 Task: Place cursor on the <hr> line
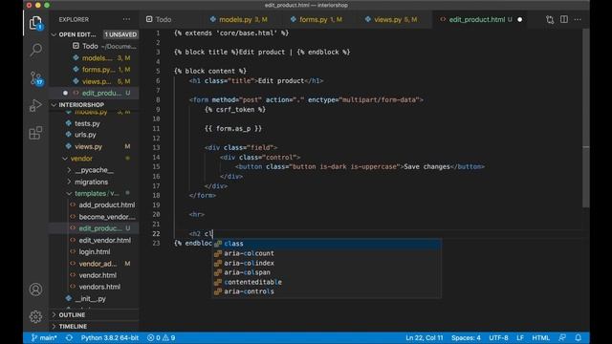(x=197, y=214)
